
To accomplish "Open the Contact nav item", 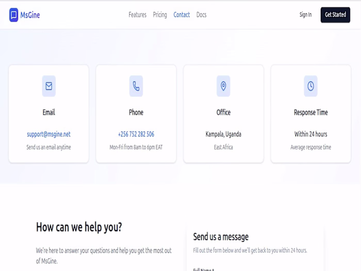I will point(182,15).
